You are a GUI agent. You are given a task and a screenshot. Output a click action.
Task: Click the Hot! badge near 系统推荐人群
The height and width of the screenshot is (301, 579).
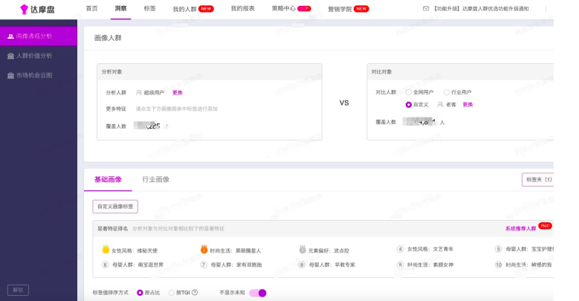[545, 226]
